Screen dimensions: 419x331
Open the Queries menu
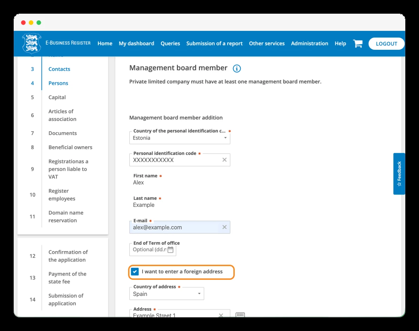pyautogui.click(x=170, y=43)
